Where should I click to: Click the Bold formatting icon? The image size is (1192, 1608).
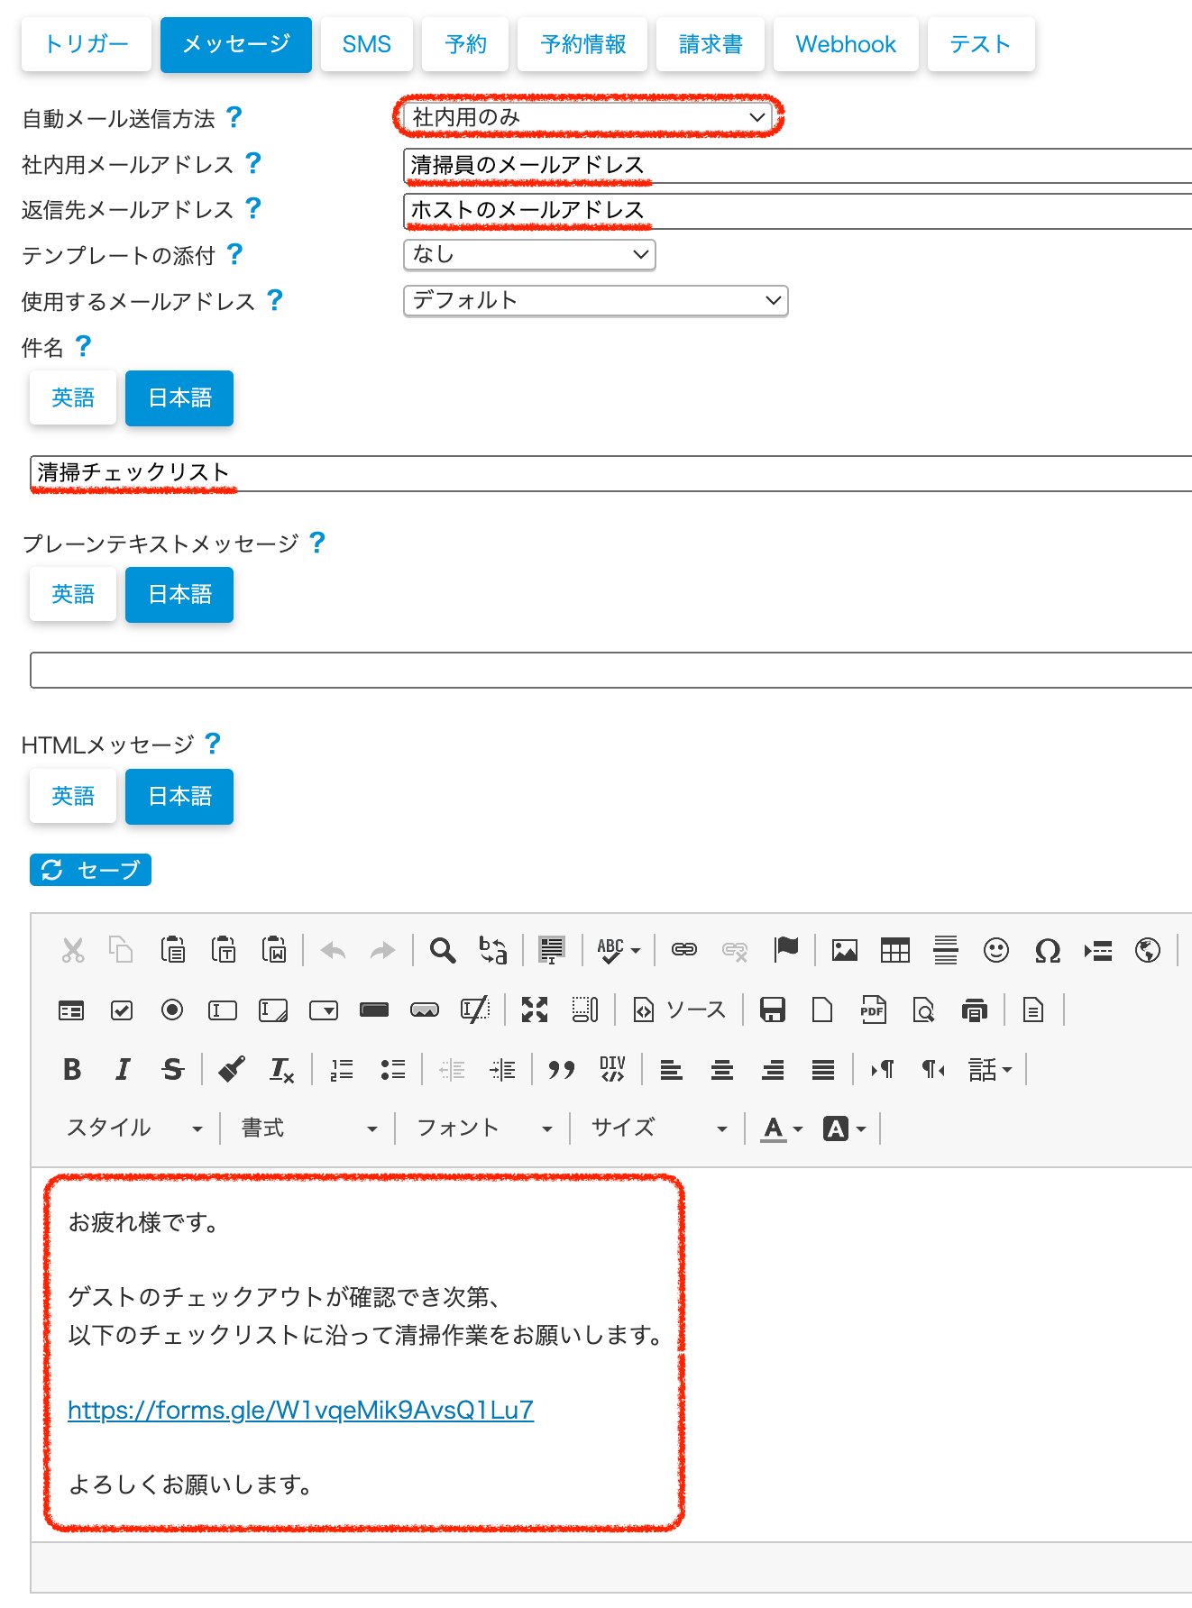72,1070
